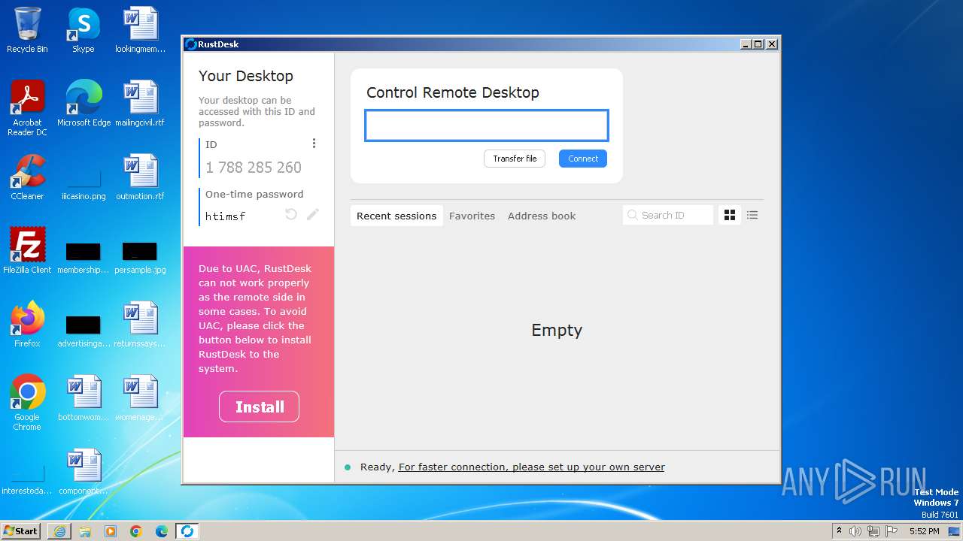Select the lookingmem document icon
963x541 pixels.
tap(140, 30)
